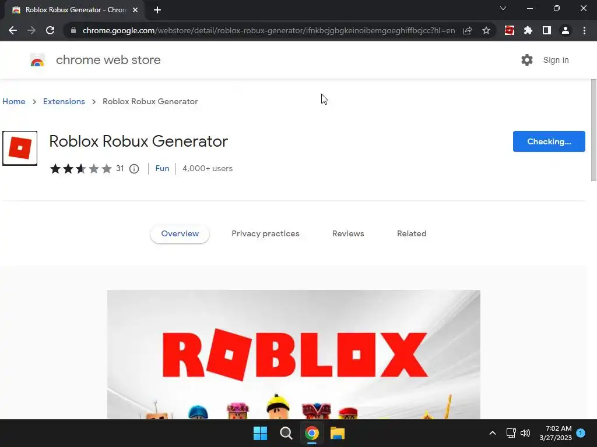Show rating info icon beside 31

(x=134, y=169)
